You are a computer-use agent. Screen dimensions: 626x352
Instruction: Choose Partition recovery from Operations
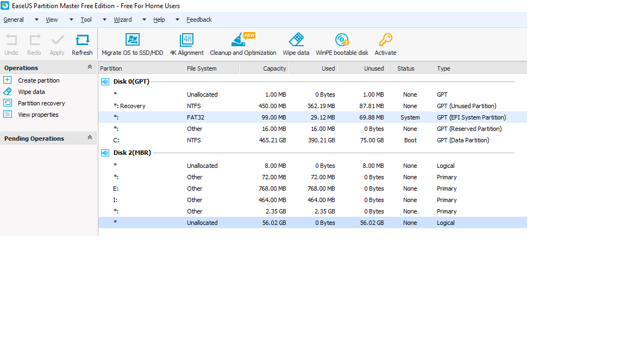[x=41, y=103]
